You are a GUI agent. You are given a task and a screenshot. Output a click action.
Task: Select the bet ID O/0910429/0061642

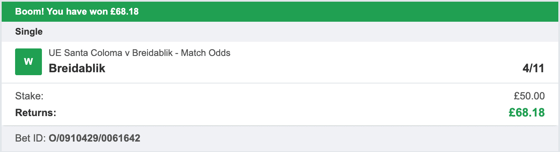pyautogui.click(x=94, y=138)
